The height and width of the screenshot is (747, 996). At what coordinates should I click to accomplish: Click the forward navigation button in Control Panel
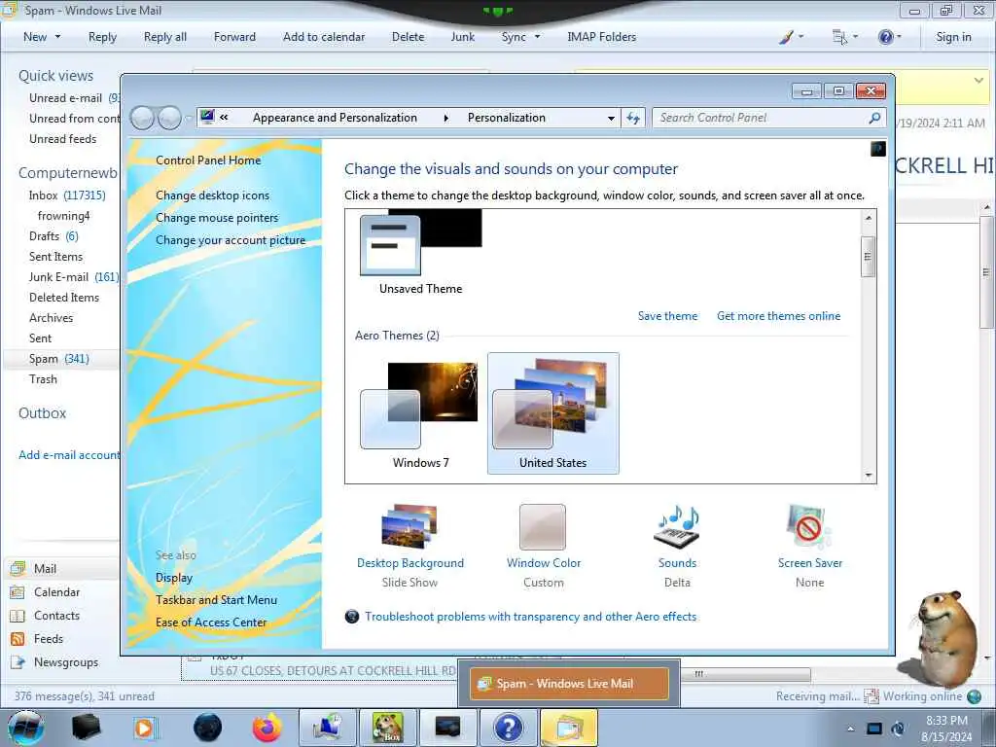[169, 118]
